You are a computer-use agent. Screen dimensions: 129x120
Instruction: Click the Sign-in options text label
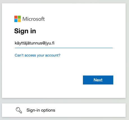coord(41,110)
